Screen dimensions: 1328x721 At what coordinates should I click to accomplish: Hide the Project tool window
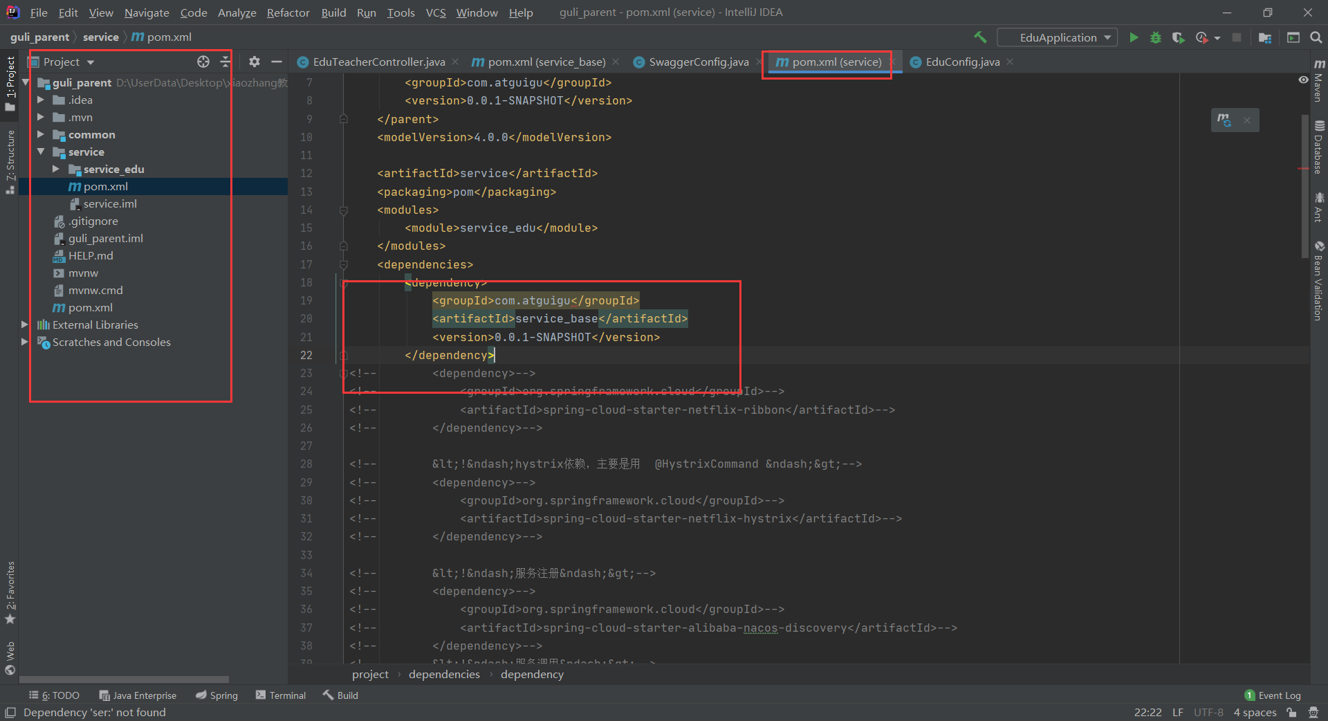coord(277,62)
